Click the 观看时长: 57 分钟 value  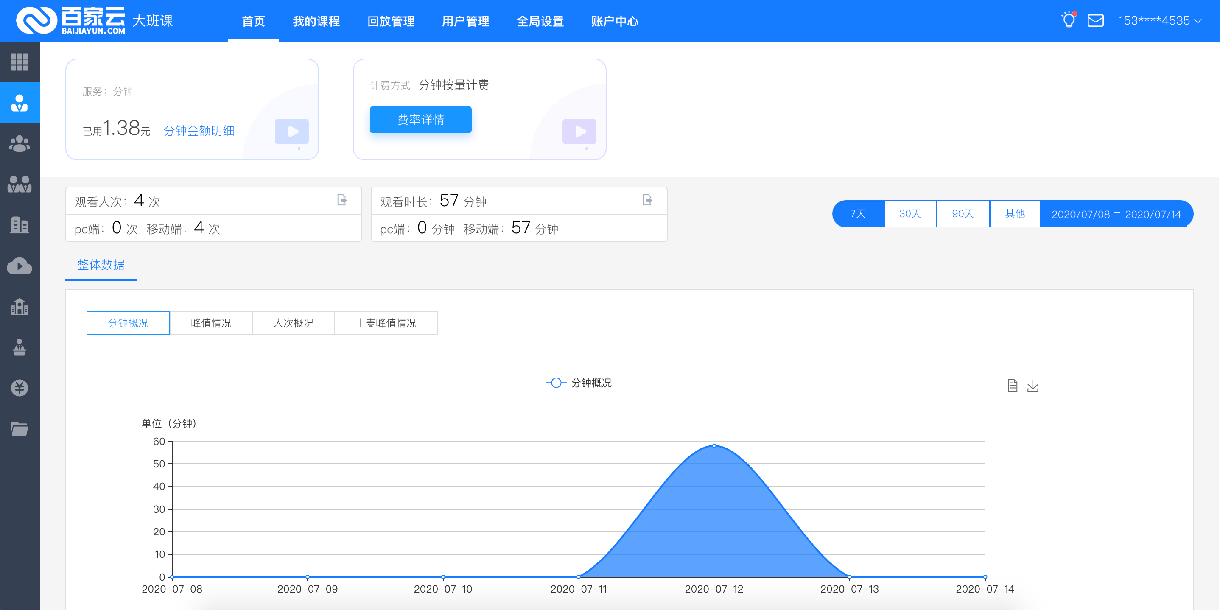point(434,201)
